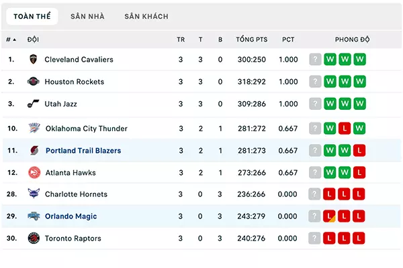Sort standings by the PCT column

(288, 40)
